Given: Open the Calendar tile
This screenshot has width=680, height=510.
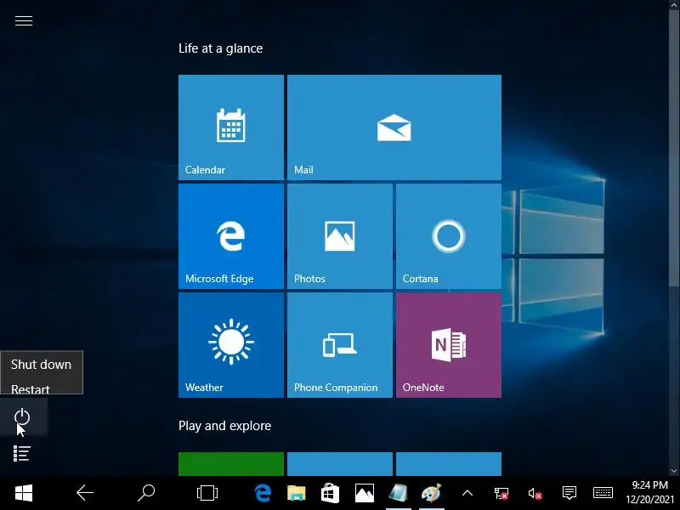Looking at the screenshot, I should (231, 127).
